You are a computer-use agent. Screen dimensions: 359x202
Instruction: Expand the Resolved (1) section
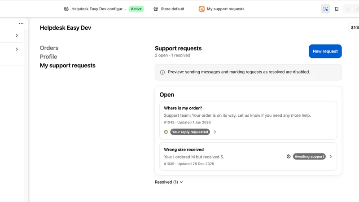click(169, 182)
